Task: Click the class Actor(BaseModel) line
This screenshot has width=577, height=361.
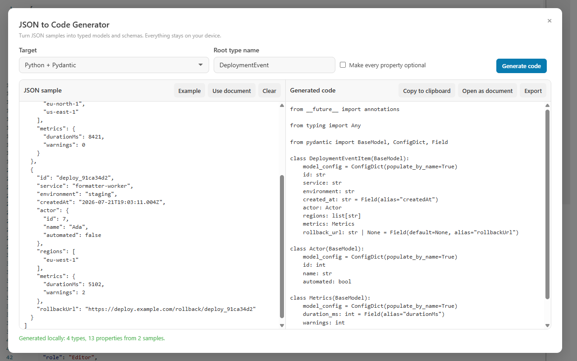Action: (x=327, y=249)
